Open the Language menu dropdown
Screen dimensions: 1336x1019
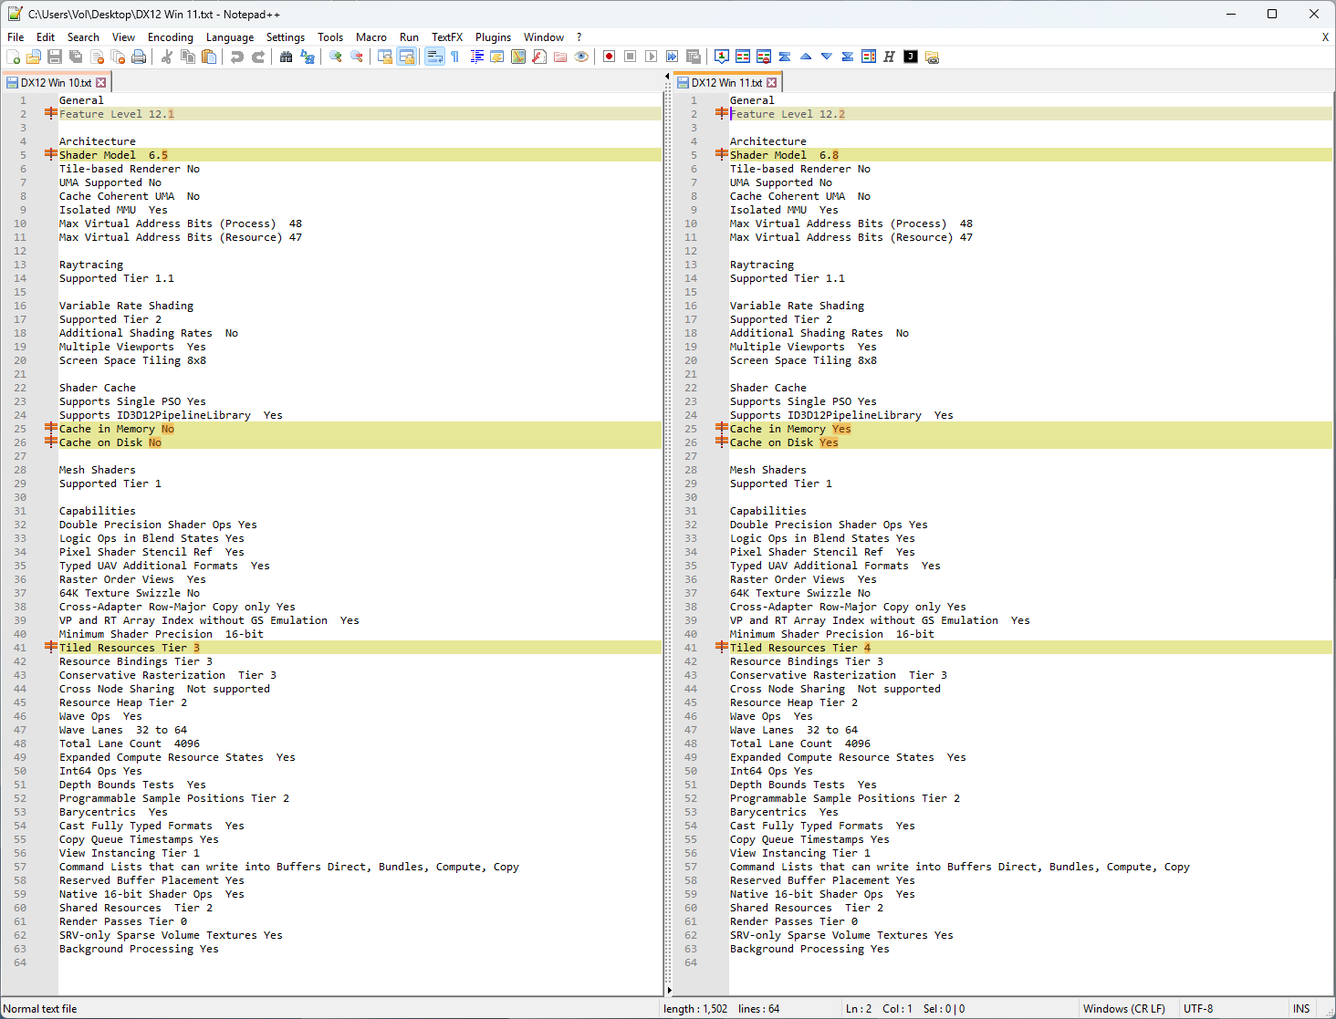pos(230,37)
